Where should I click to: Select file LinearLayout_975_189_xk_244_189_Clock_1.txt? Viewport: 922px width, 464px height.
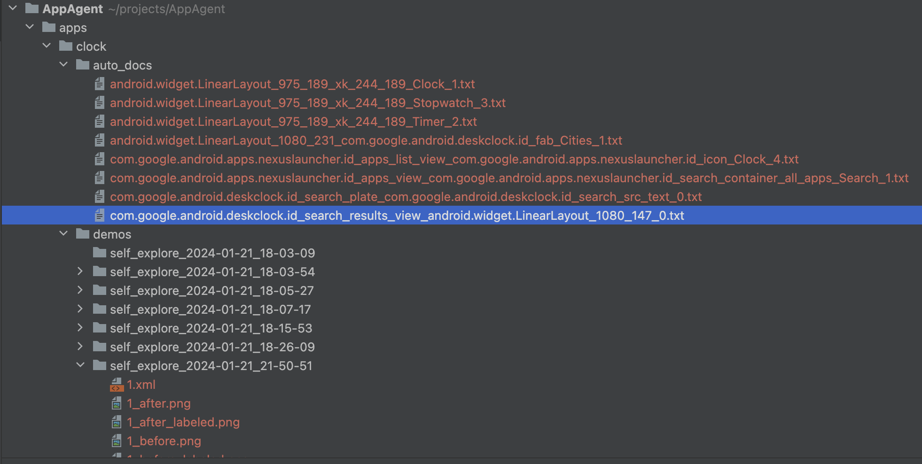pyautogui.click(x=292, y=84)
